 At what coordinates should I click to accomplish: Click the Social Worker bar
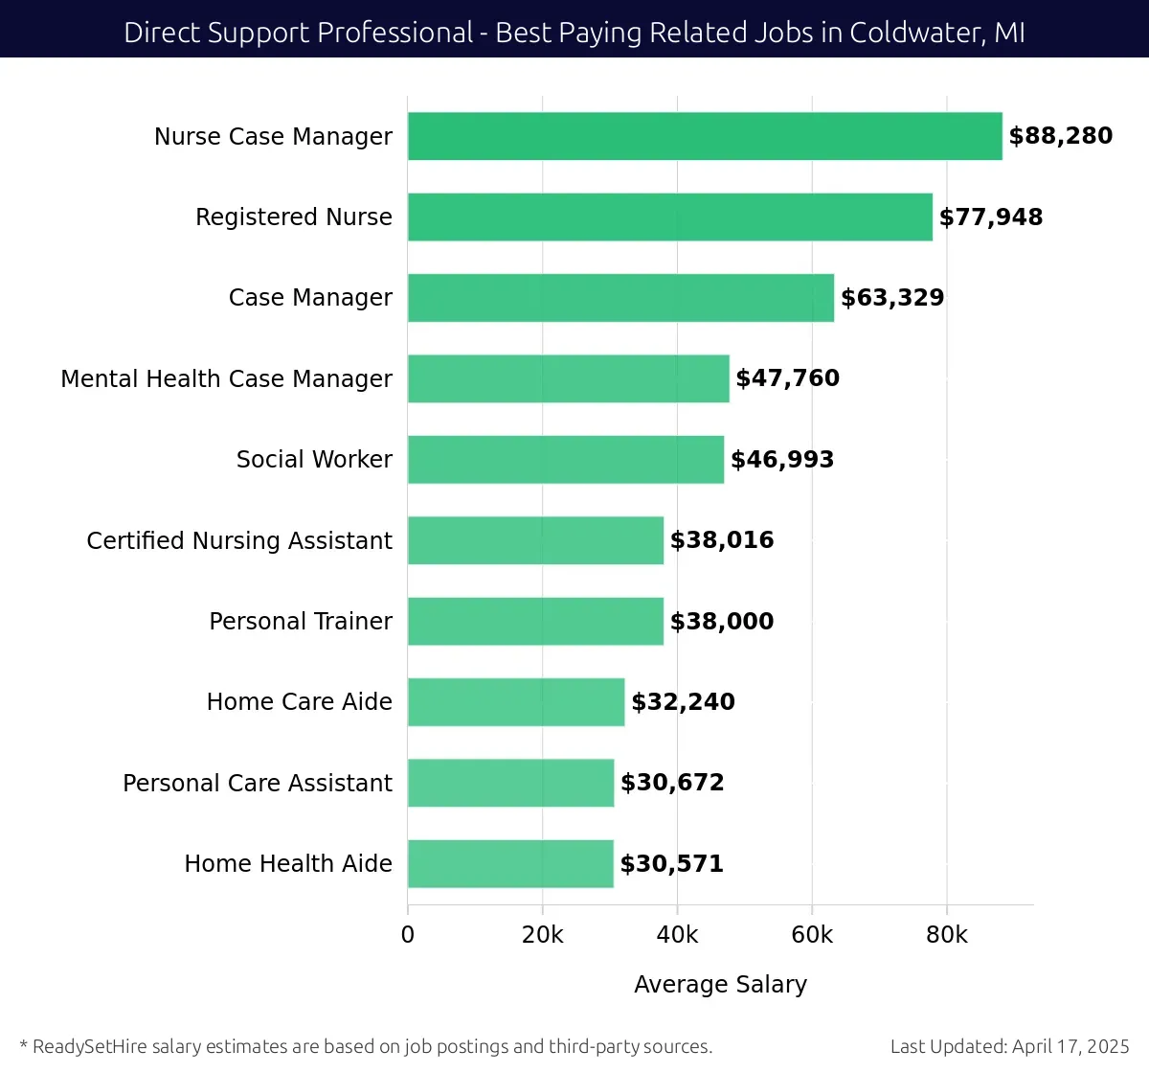pyautogui.click(x=566, y=459)
